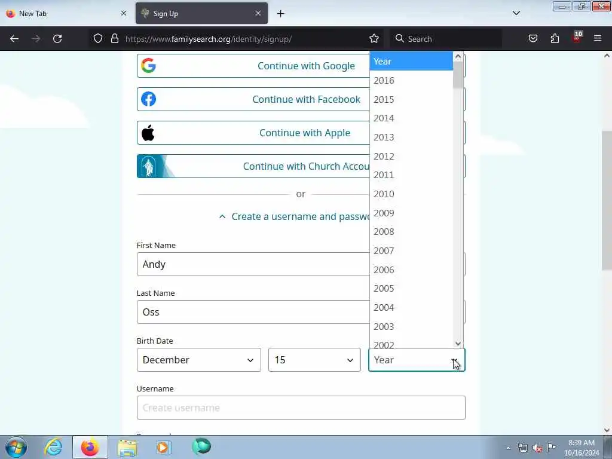Open the shield tracking protection icon
This screenshot has width=612, height=459.
coord(98,38)
